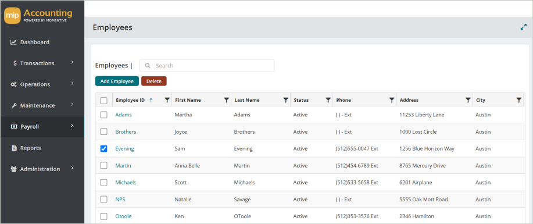Click into the Employees search field
Image resolution: width=533 pixels, height=224 pixels.
[207, 66]
